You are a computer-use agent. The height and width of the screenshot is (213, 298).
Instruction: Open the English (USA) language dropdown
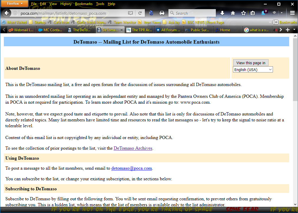point(253,70)
